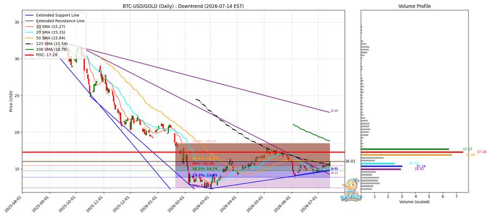Click the y-axis tick value 20
Image resolution: width=489 pixels, height=217 pixels.
click(x=18, y=132)
